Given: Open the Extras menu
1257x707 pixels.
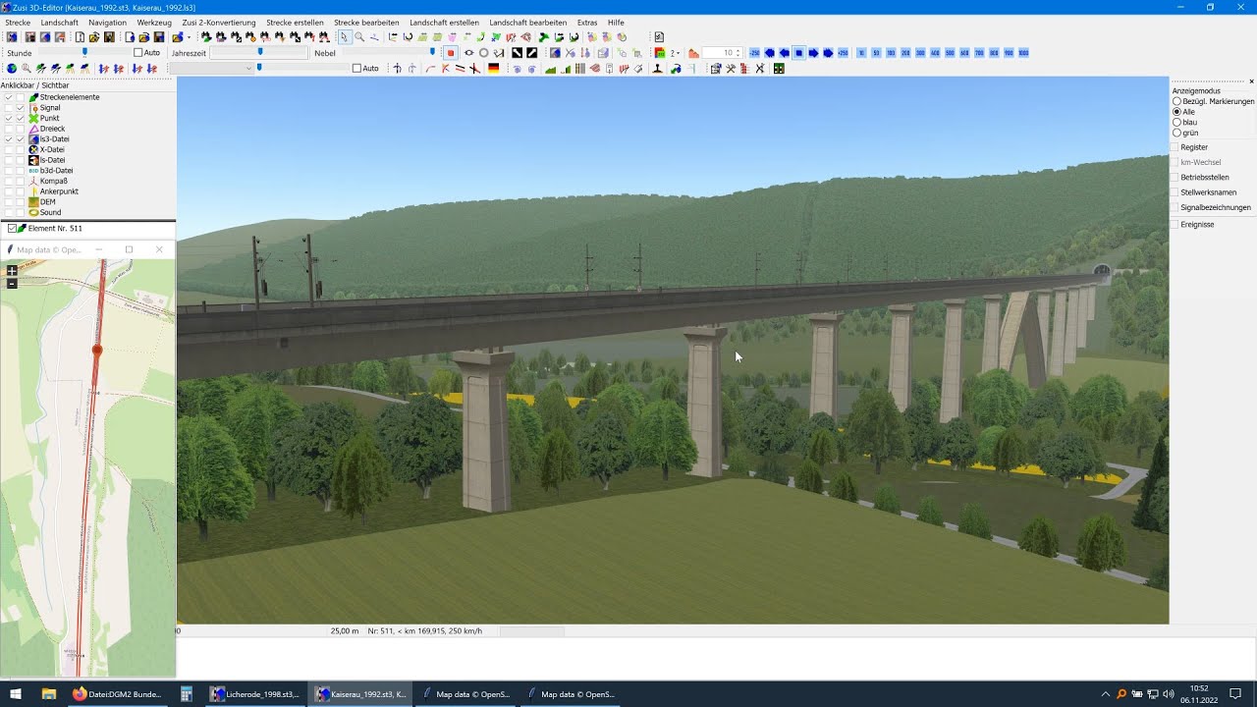Looking at the screenshot, I should (x=587, y=22).
